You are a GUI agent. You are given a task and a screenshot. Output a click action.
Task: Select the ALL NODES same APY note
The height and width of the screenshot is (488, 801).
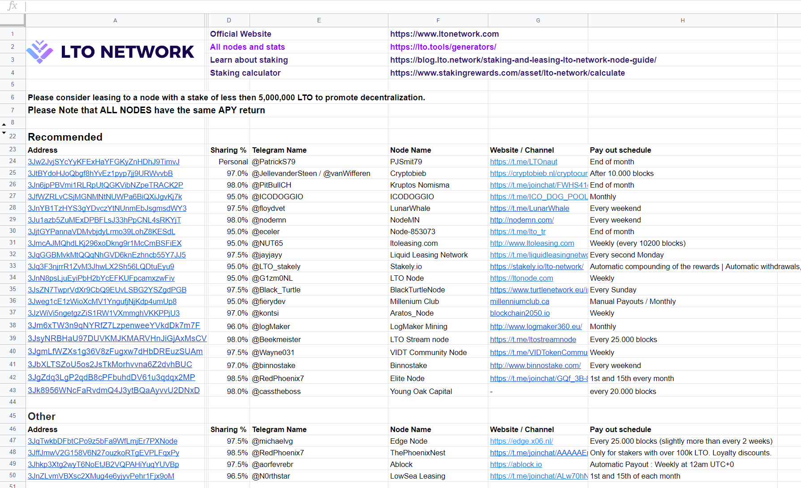(146, 110)
